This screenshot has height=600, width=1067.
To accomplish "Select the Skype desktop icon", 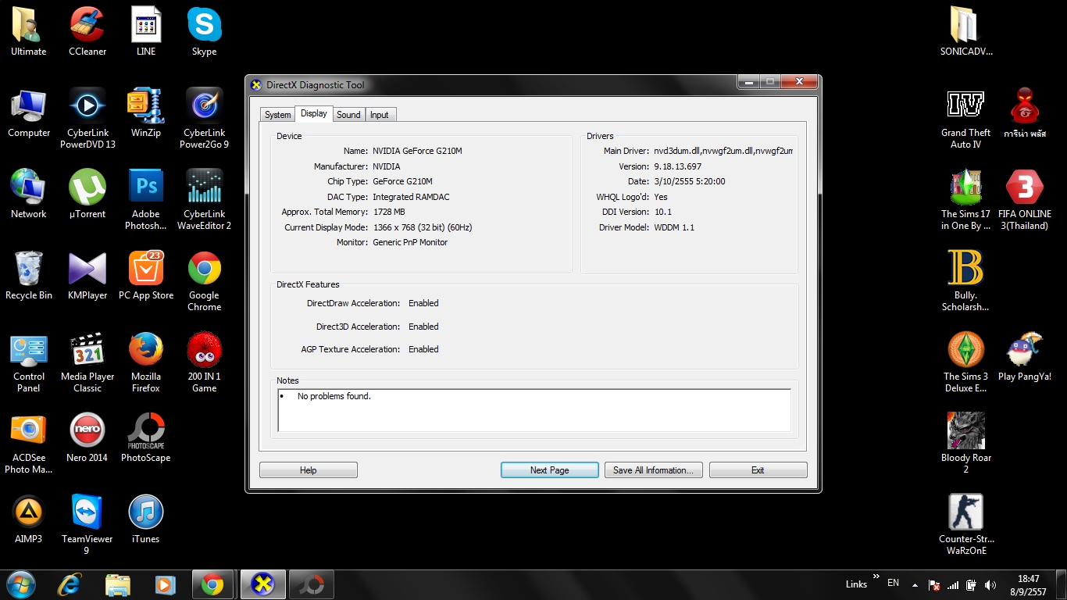I will pos(205,32).
